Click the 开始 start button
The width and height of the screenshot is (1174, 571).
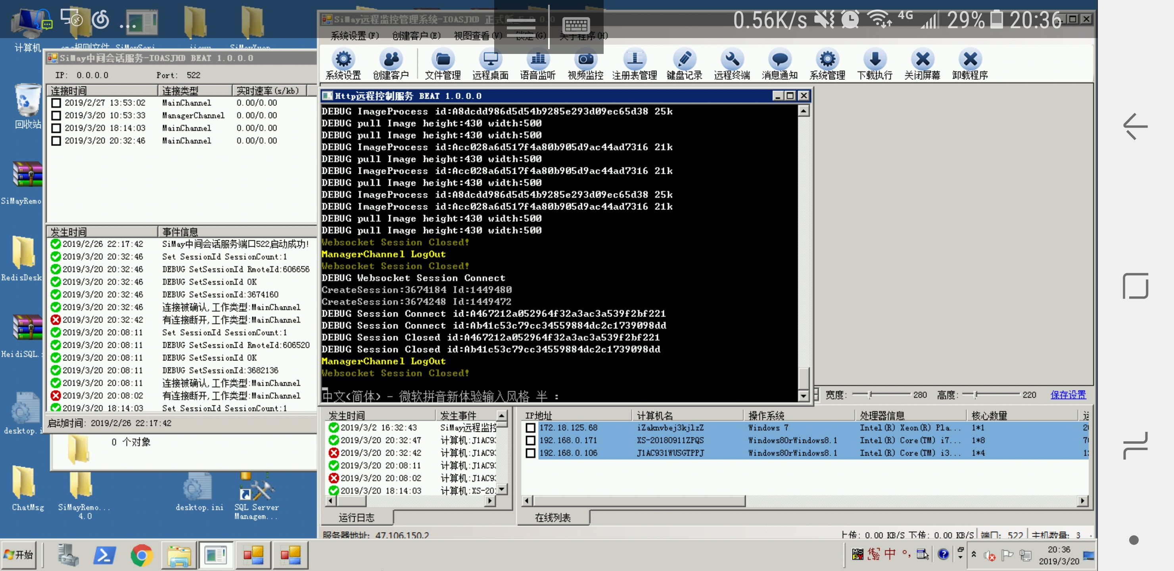pos(19,555)
